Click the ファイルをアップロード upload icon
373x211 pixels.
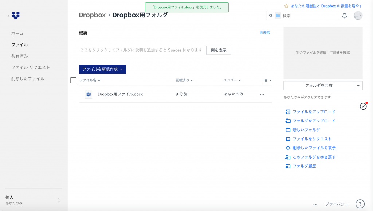pos(288,112)
